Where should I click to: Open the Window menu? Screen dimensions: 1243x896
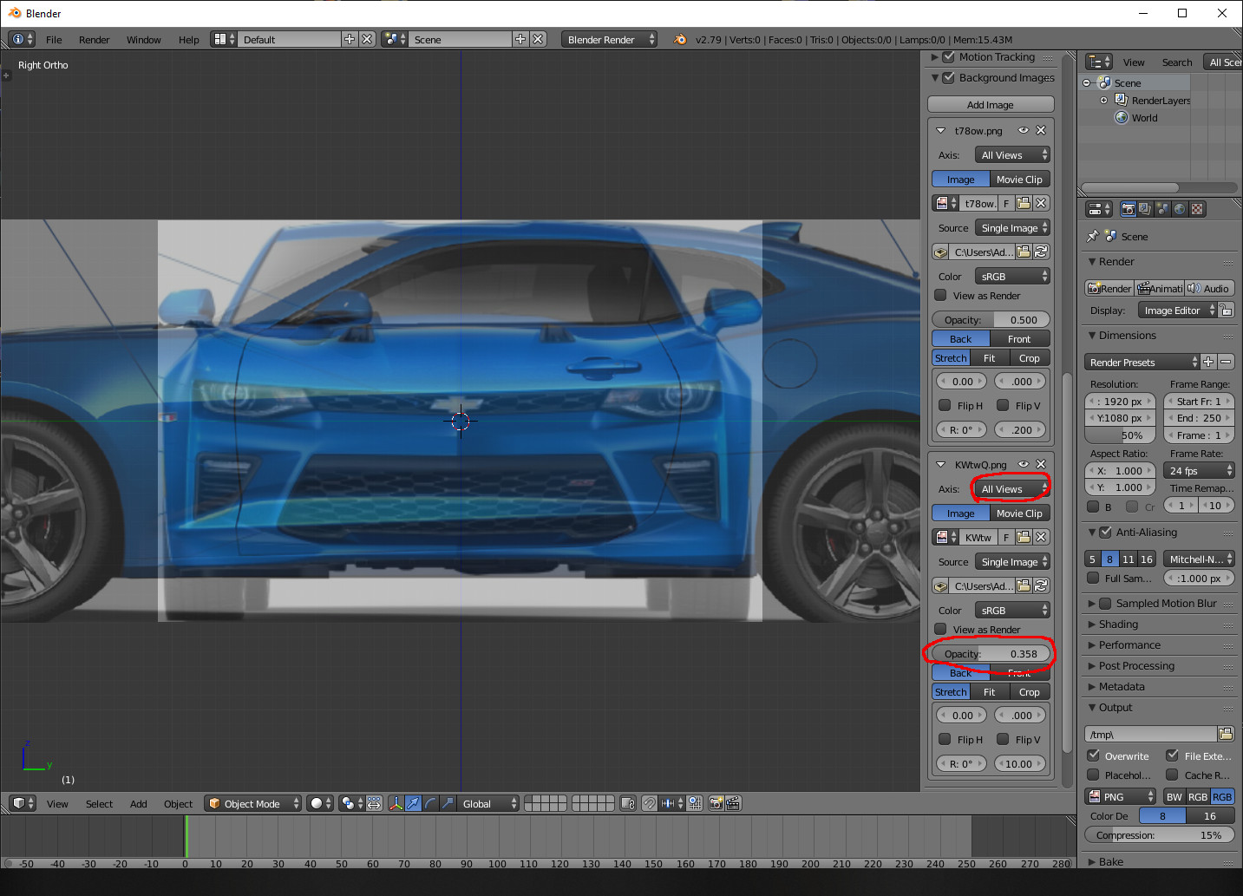click(x=143, y=39)
